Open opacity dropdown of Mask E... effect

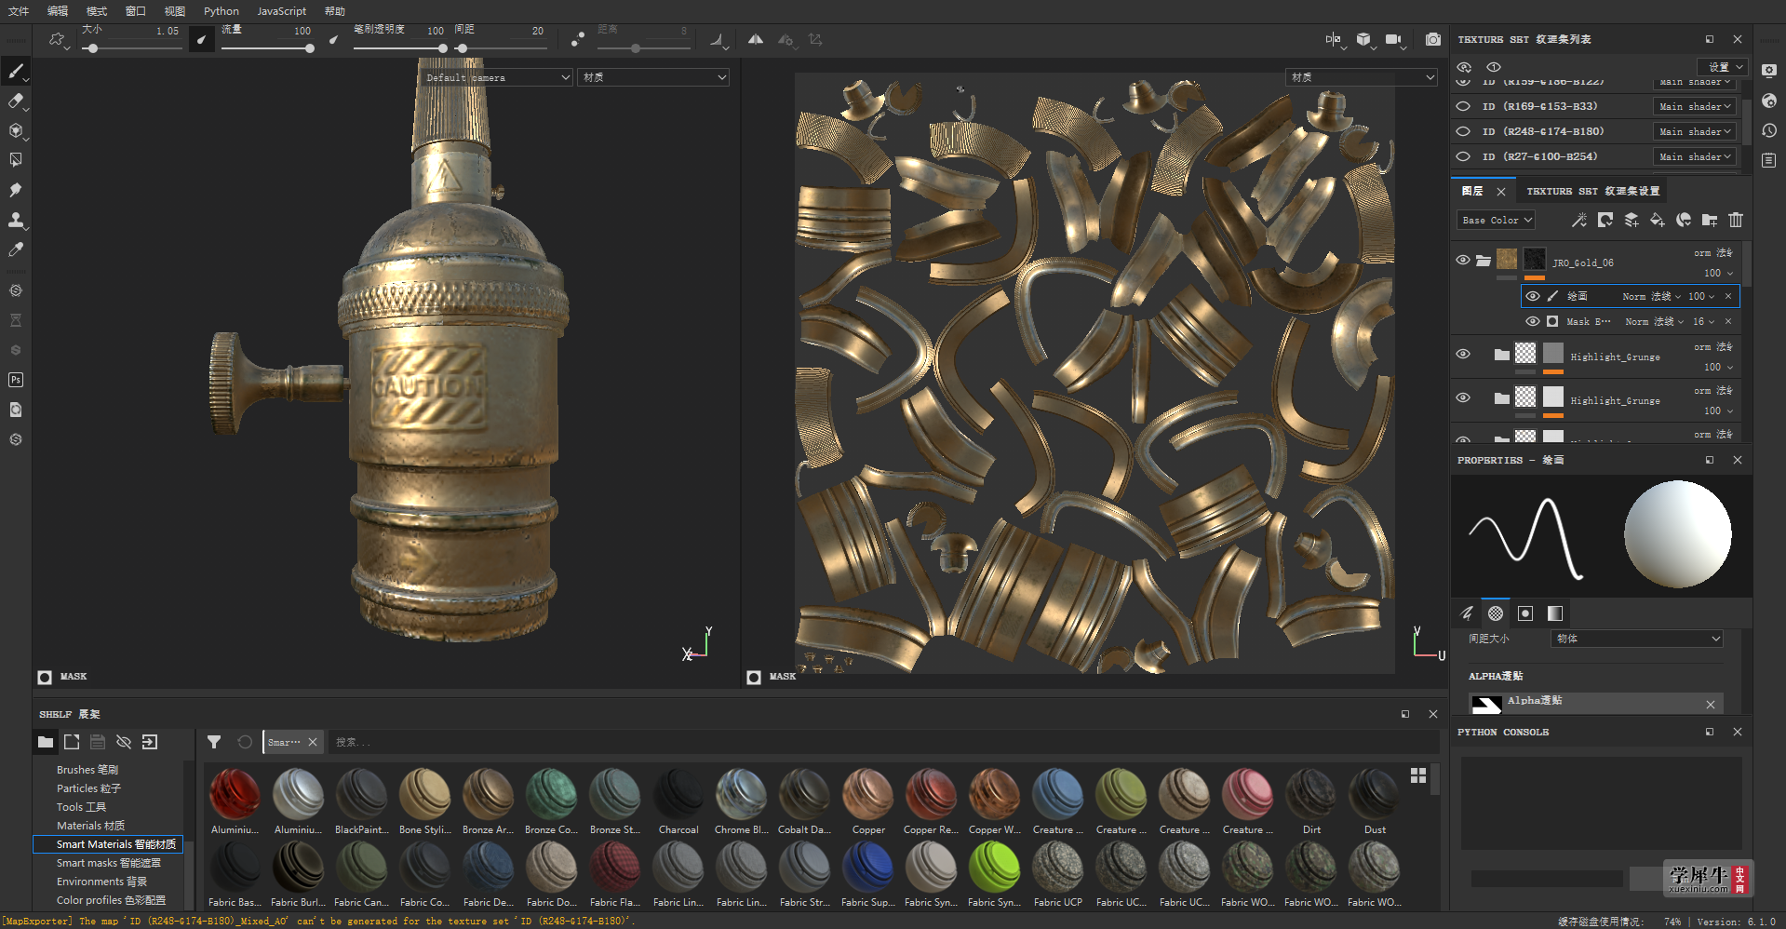pos(1703,321)
